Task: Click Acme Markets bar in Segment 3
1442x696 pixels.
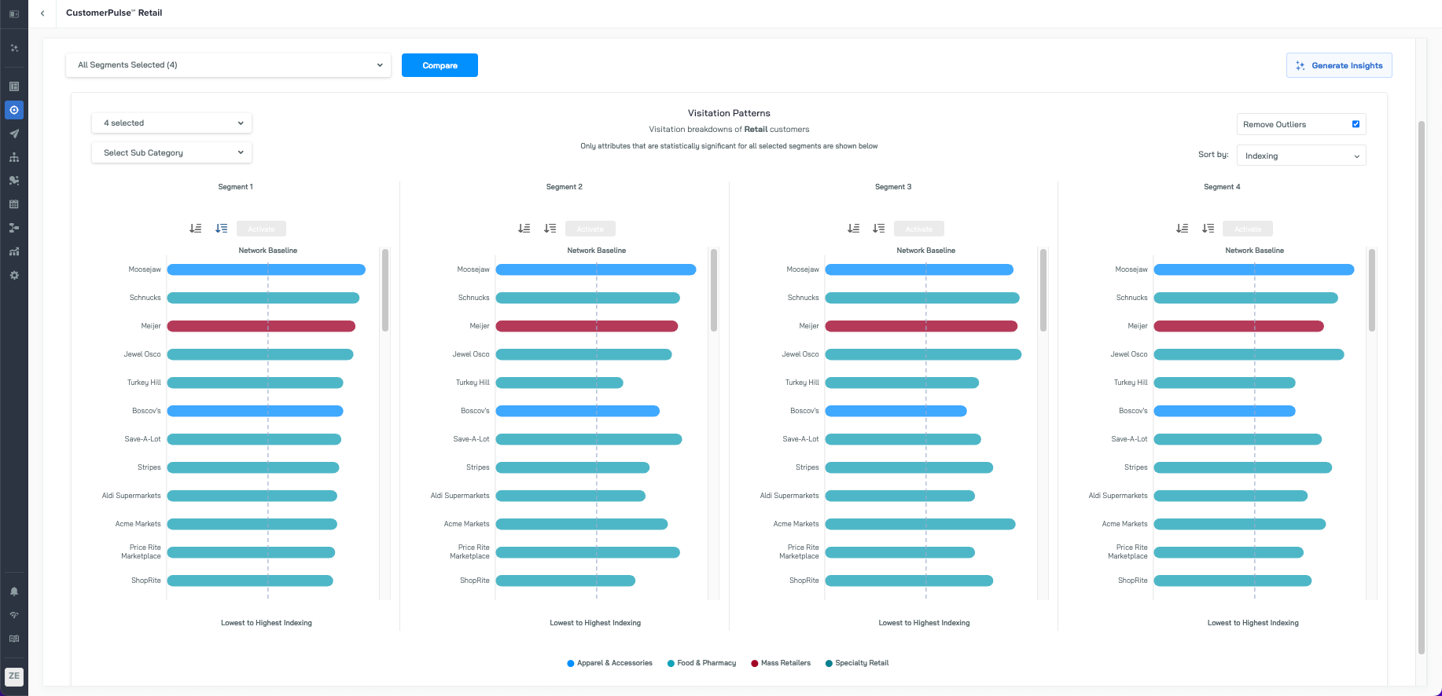Action: point(920,524)
